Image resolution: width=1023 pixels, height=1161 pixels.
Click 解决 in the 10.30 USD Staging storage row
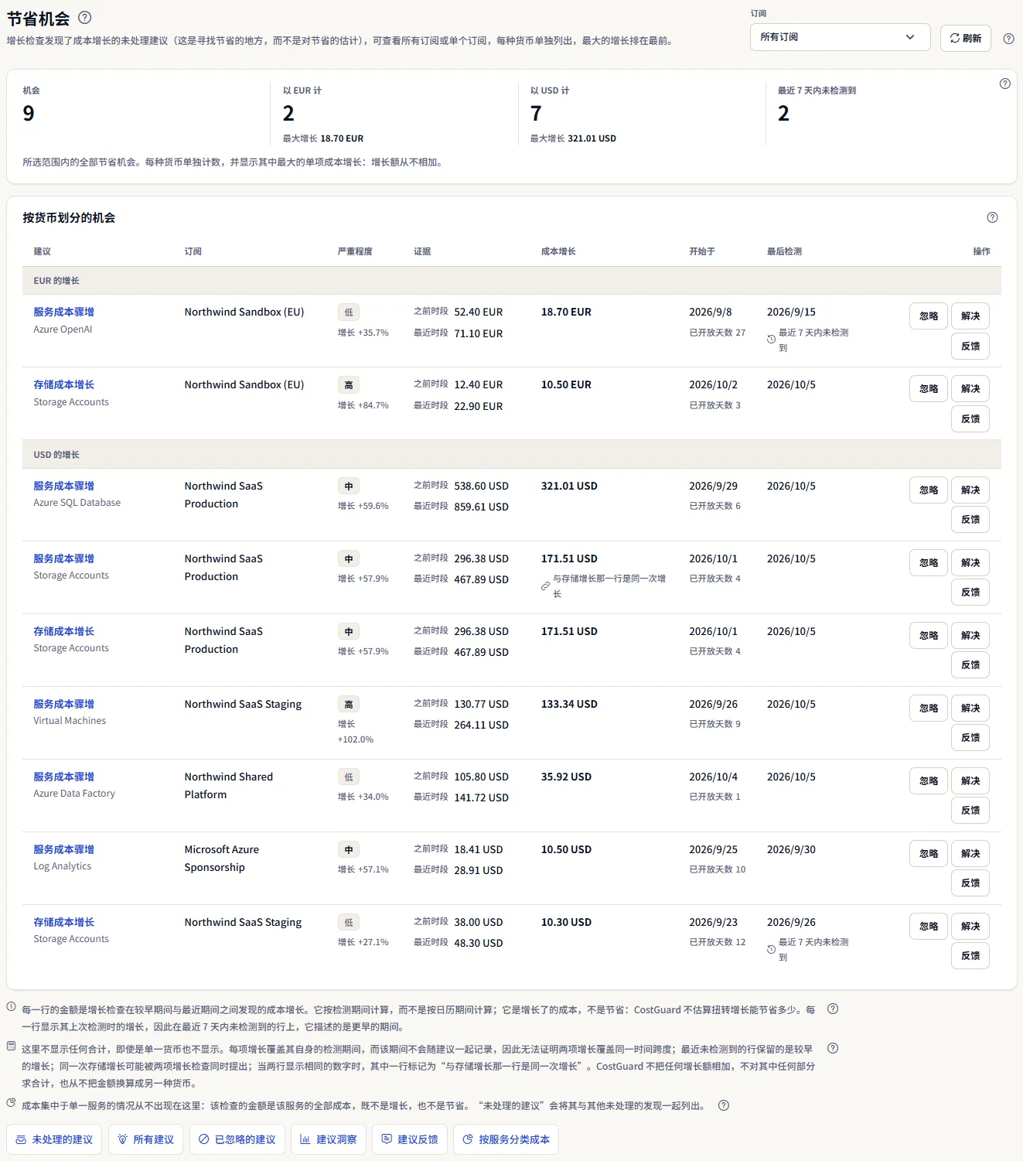(x=970, y=926)
